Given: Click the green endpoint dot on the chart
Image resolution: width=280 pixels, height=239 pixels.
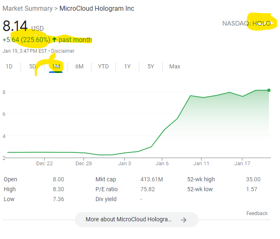Looking at the screenshot, I should coord(269,90).
